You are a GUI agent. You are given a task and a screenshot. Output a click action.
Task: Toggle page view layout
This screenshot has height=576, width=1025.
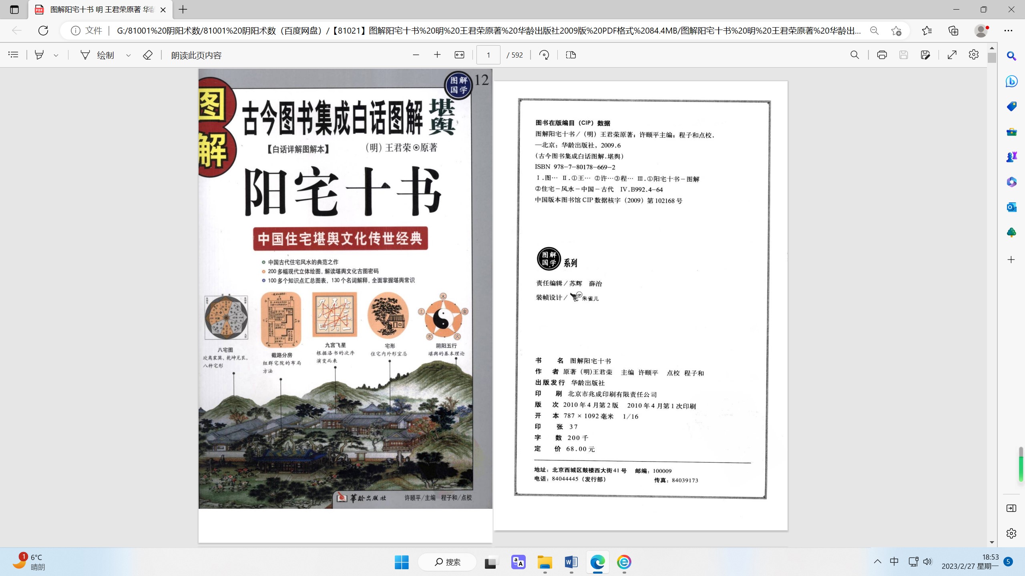pos(571,55)
